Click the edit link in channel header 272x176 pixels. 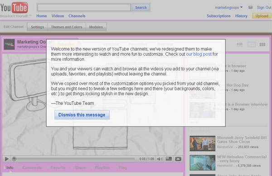(x=239, y=44)
